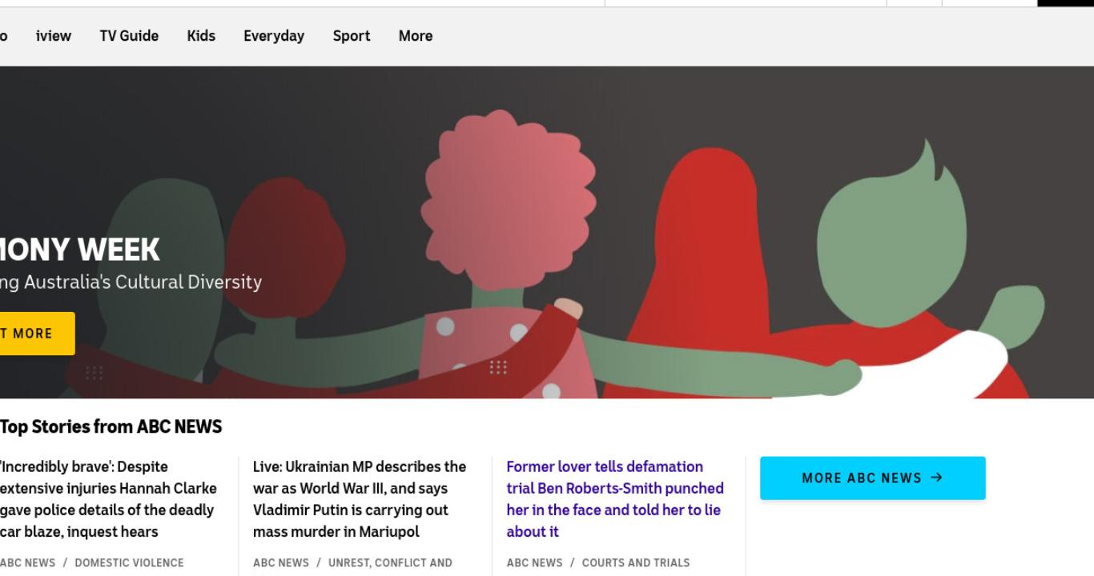Click the DOMESTIC VIOLENCE topic tag
The width and height of the screenshot is (1094, 576).
129,563
